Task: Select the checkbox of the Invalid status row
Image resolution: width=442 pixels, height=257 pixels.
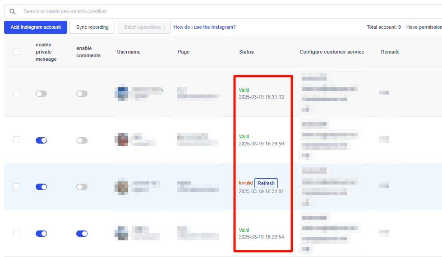Action: click(x=16, y=186)
